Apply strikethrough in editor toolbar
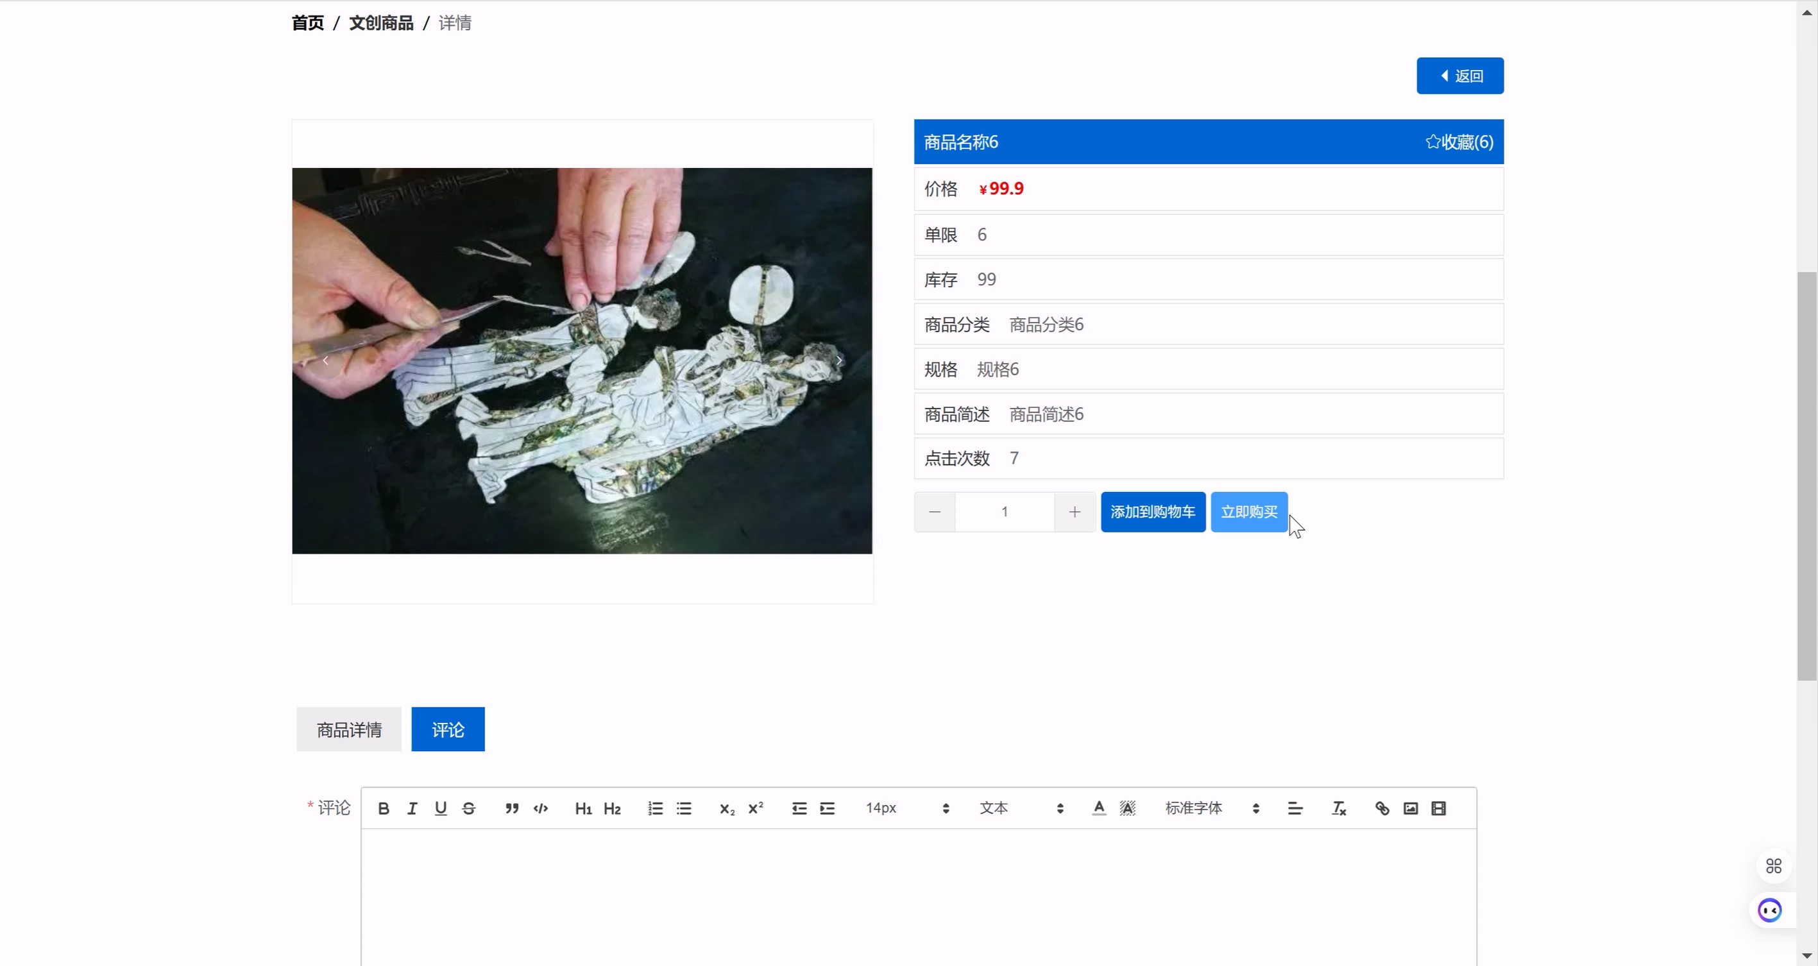This screenshot has height=966, width=1818. tap(469, 809)
